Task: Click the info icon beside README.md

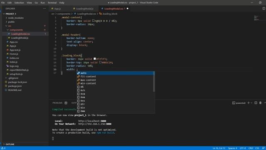Action: click(6, 90)
